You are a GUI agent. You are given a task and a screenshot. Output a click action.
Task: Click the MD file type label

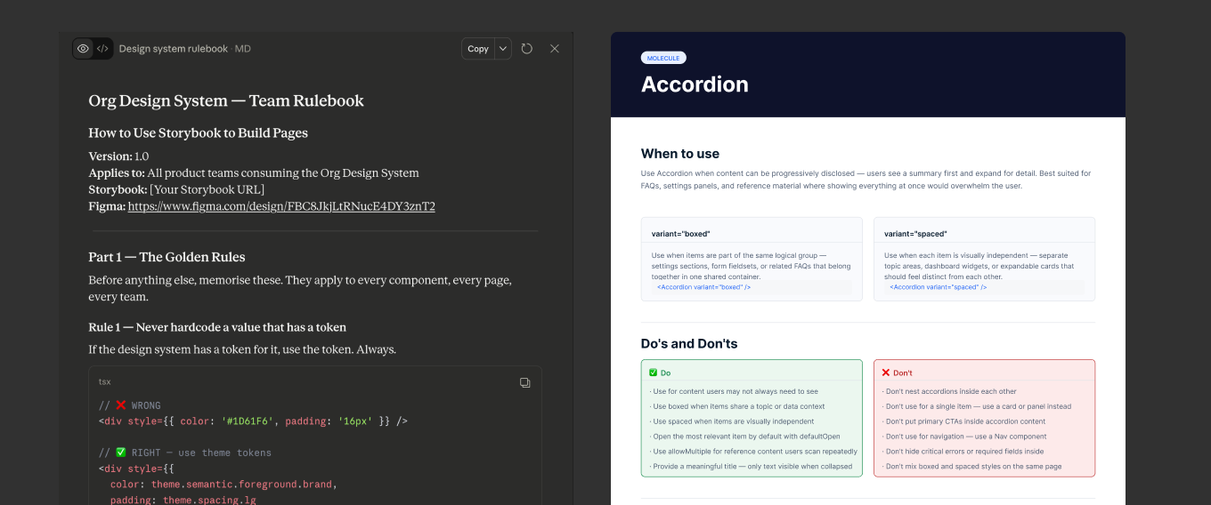point(242,49)
